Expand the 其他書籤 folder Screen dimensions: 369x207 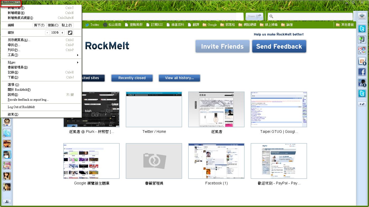point(345,25)
